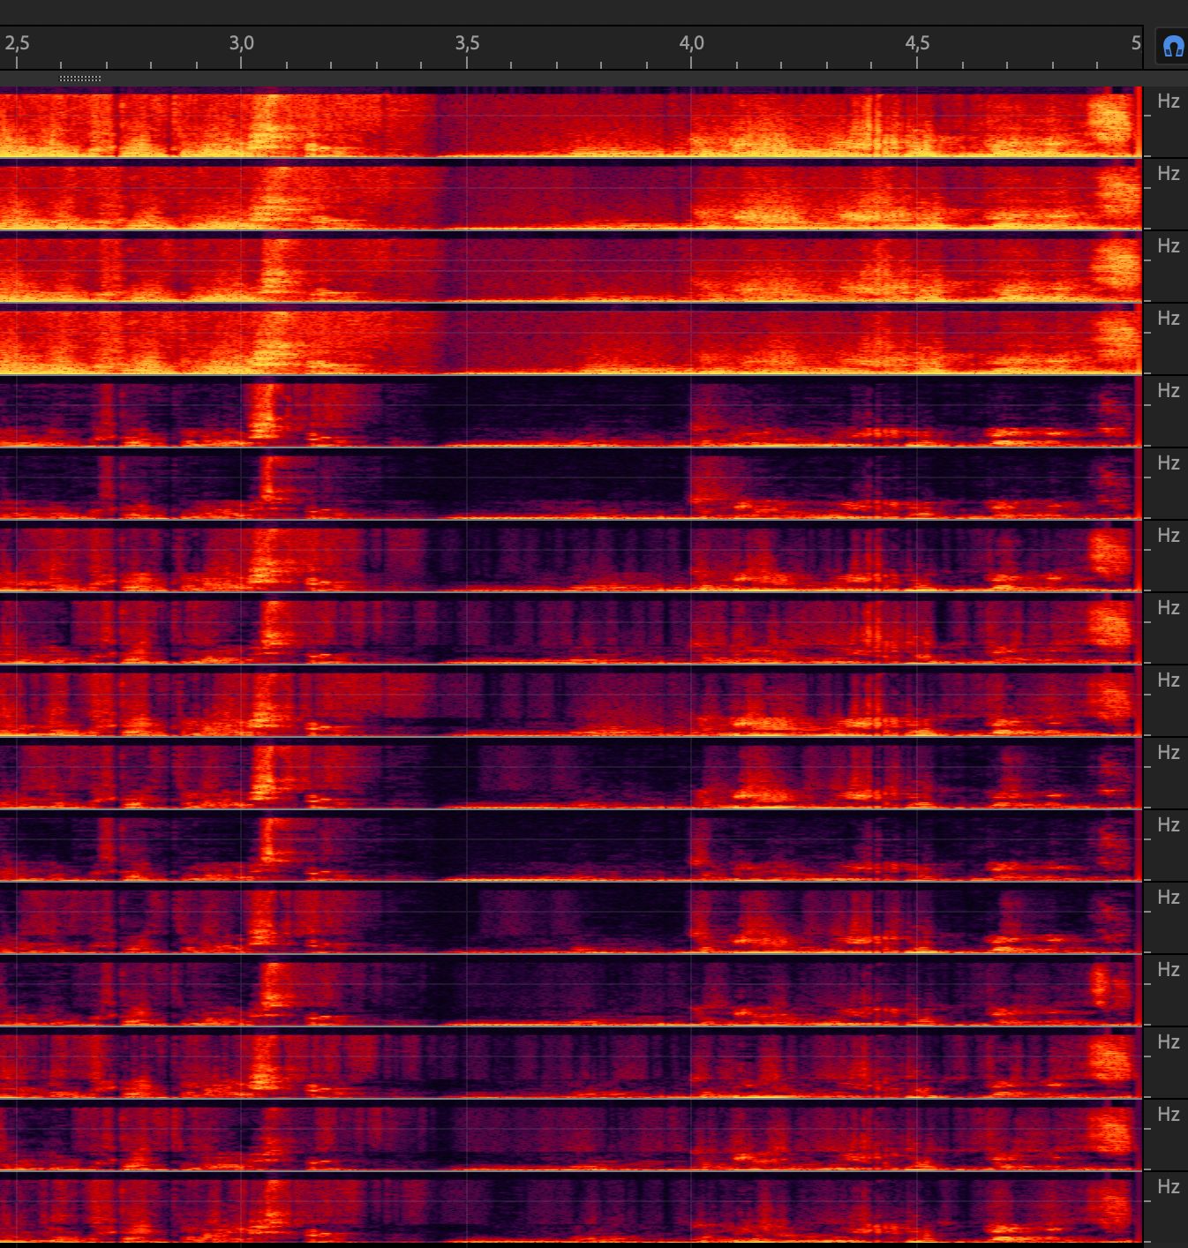Click the 5 mark at the ruler's right end

pos(1135,43)
